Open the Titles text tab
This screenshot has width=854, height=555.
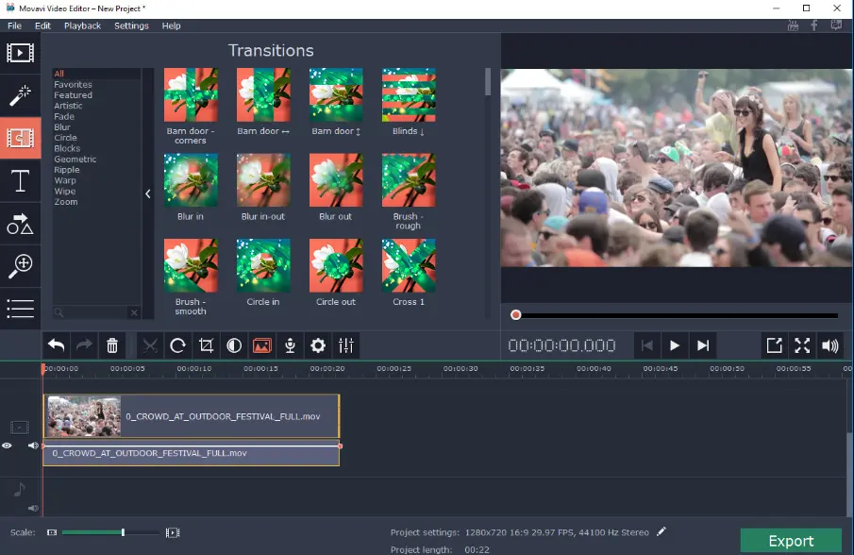[x=20, y=180]
